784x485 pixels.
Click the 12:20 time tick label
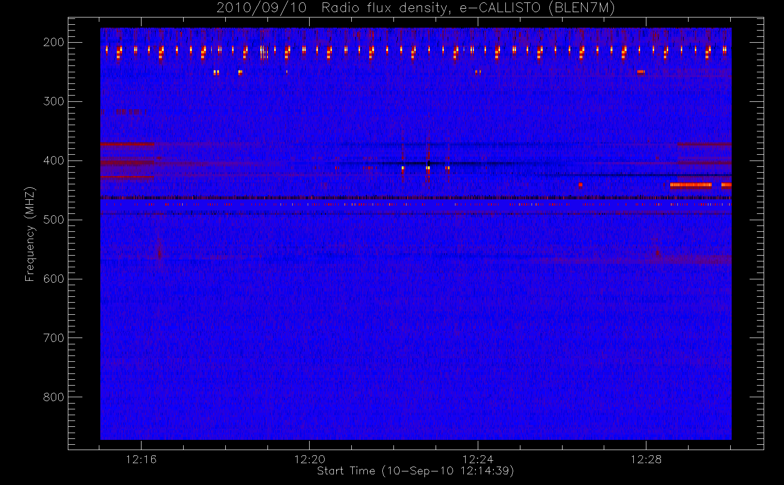[310, 459]
